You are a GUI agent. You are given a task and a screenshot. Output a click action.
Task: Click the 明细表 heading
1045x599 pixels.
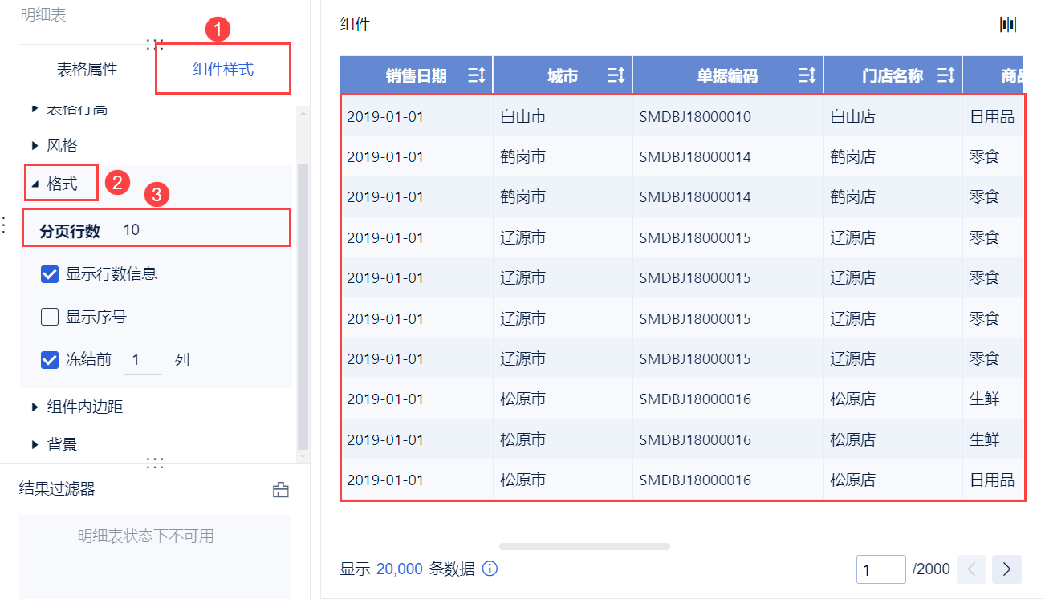43,14
